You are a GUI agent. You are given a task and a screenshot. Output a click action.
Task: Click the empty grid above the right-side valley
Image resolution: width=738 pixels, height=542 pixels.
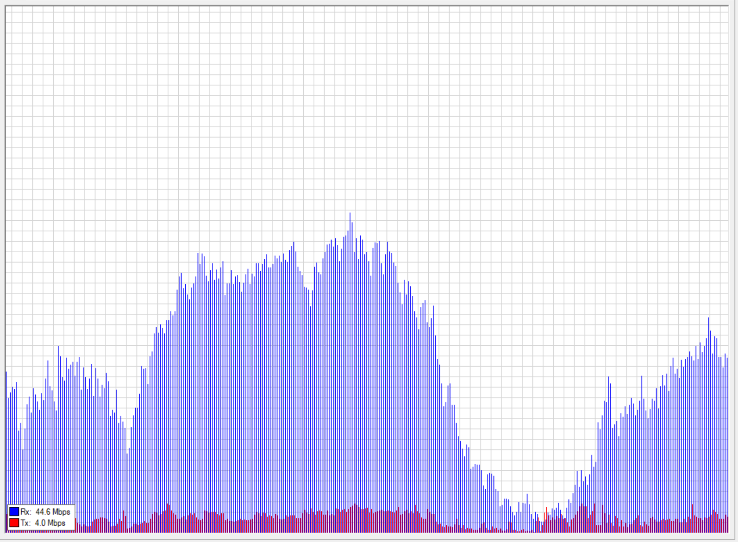click(532, 278)
